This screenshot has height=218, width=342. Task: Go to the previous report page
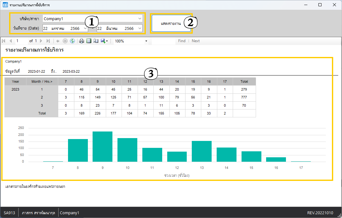(x=10, y=41)
